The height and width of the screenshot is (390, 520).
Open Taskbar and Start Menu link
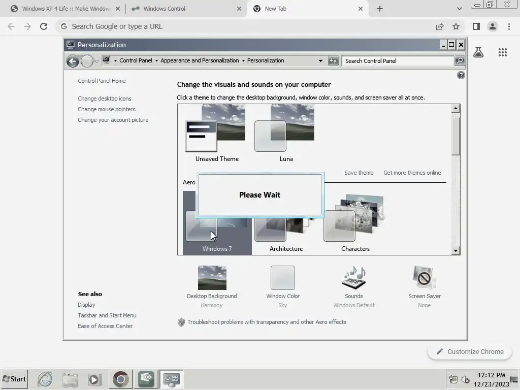click(x=107, y=315)
